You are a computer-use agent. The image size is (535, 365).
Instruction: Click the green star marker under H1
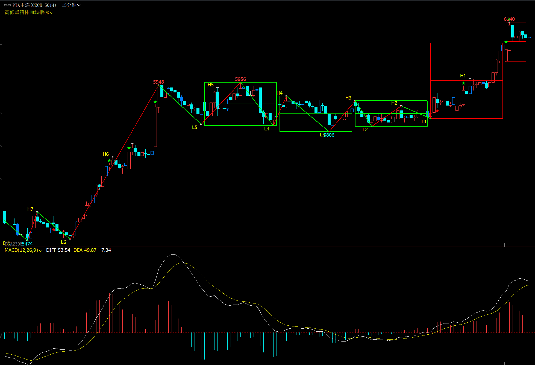click(x=463, y=83)
